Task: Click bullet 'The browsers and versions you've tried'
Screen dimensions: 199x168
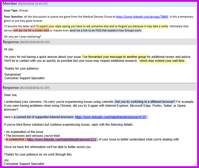Action: 33,136
